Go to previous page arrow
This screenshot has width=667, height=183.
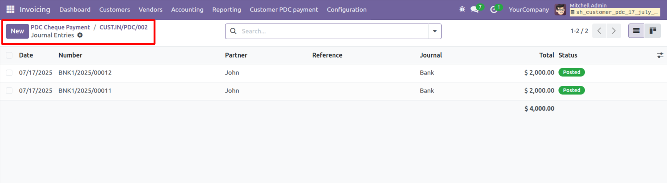pyautogui.click(x=600, y=31)
